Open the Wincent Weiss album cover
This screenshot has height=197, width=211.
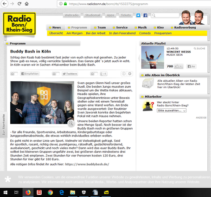click(x=153, y=57)
